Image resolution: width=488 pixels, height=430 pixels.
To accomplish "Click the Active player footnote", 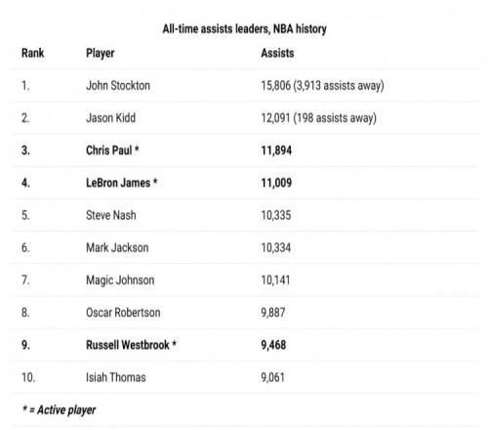I will click(x=59, y=409).
